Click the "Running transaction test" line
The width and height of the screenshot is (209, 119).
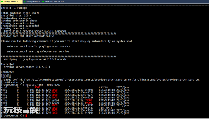pos(18,23)
